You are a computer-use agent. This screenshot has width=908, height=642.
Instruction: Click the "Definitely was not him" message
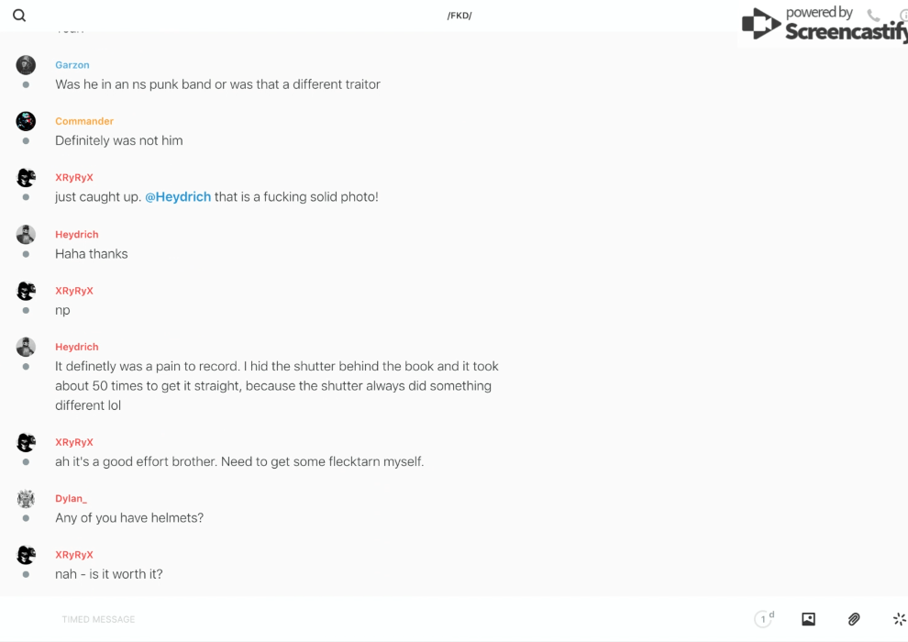point(119,140)
